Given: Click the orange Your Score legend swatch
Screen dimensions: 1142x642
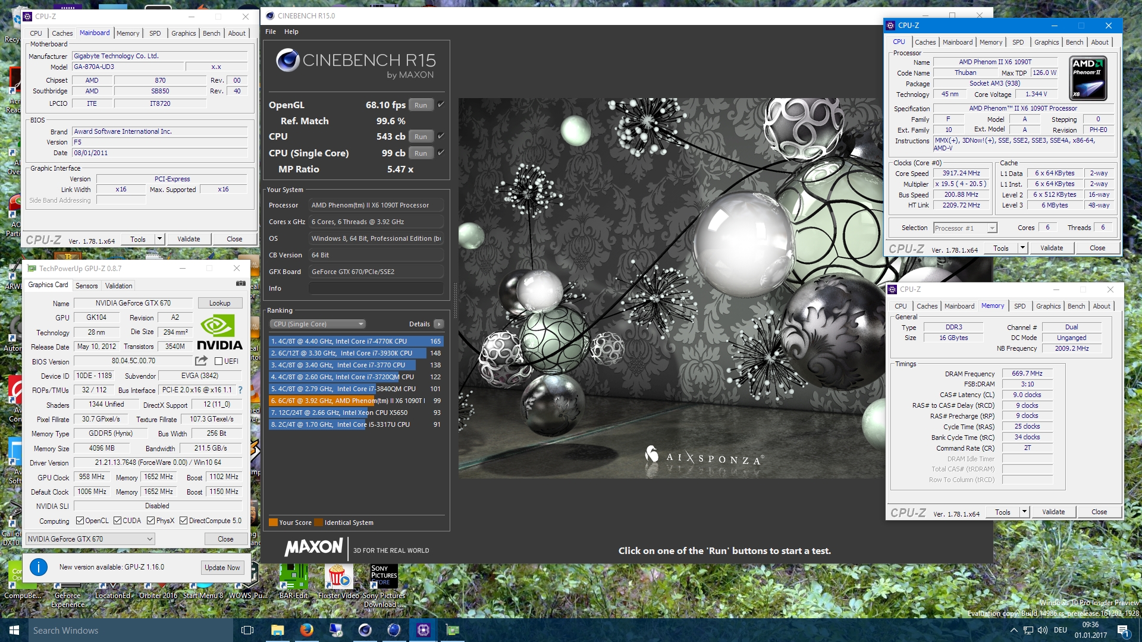Looking at the screenshot, I should point(273,523).
